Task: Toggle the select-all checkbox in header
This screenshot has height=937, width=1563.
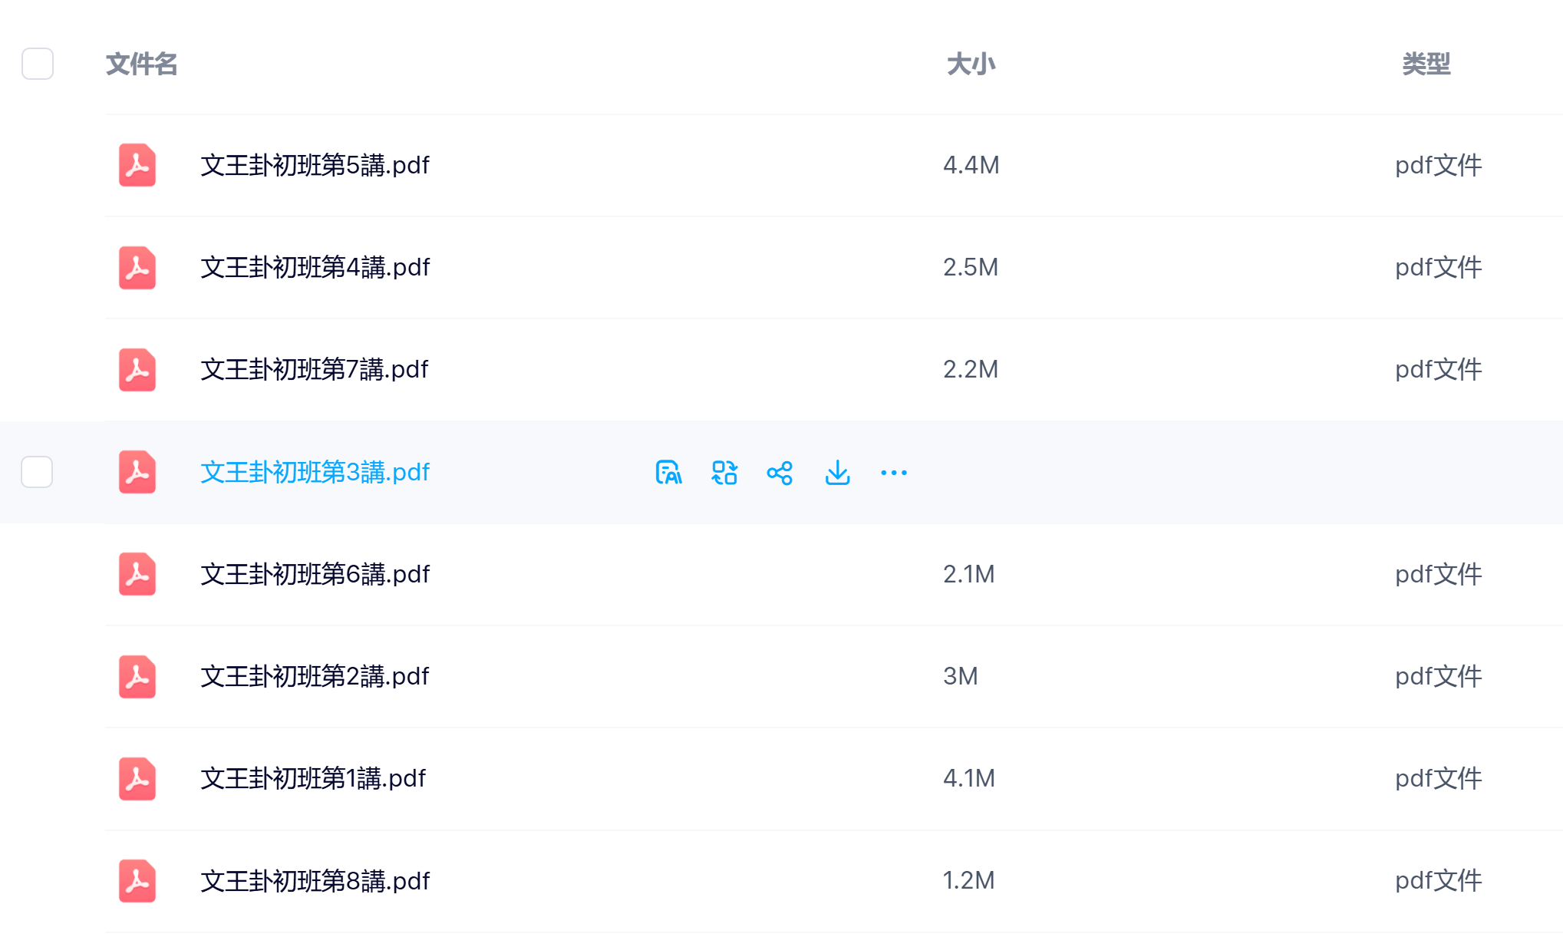Action: pos(38,64)
